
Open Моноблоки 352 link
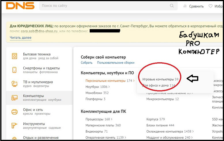click(97, 93)
